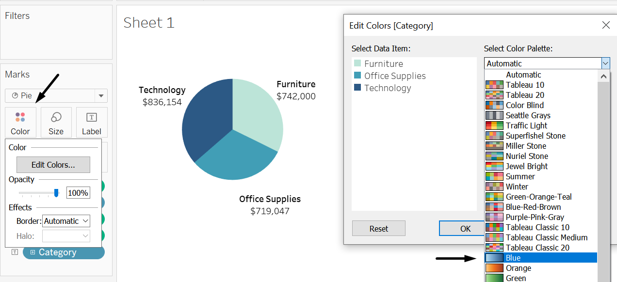Open the Label marks card
Screen dimensions: 617x282
[92, 123]
